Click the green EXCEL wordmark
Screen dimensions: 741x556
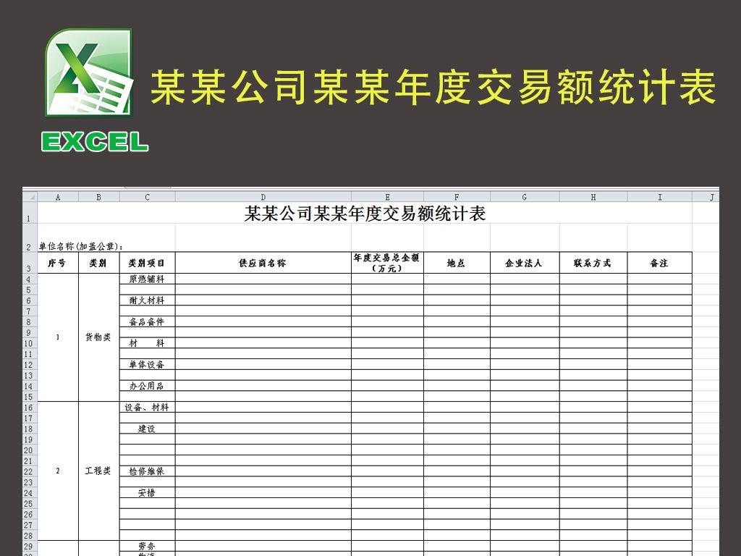pos(94,142)
